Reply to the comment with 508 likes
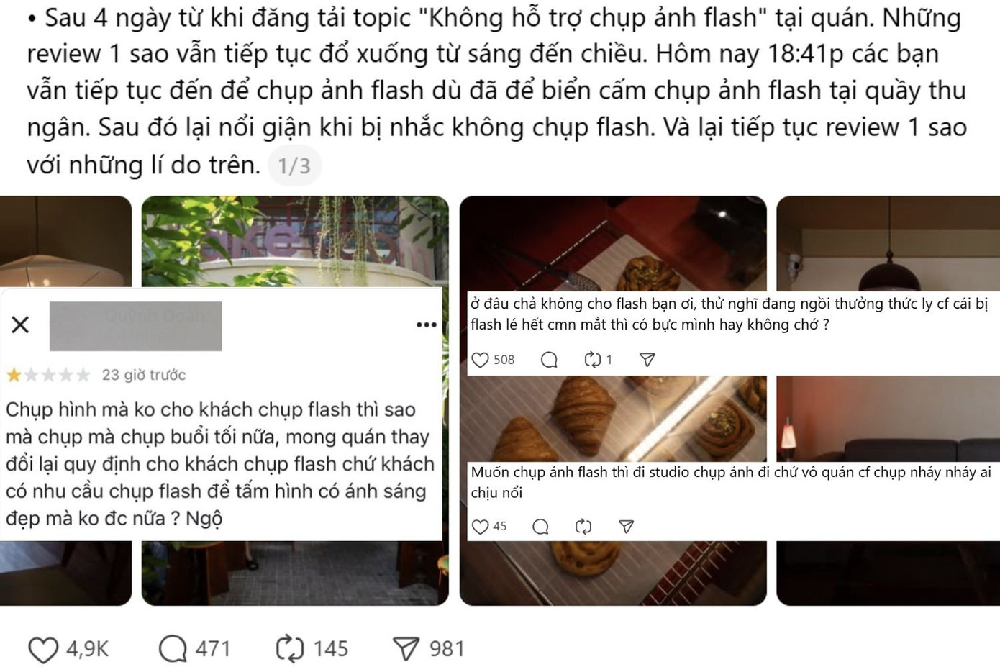The width and height of the screenshot is (1000, 667). click(x=549, y=360)
